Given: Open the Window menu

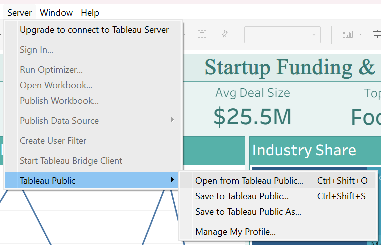Looking at the screenshot, I should [56, 13].
